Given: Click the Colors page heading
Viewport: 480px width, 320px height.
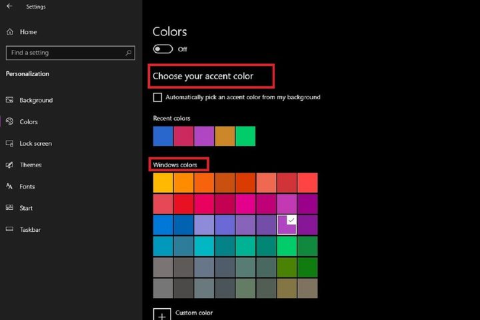Looking at the screenshot, I should [x=170, y=31].
